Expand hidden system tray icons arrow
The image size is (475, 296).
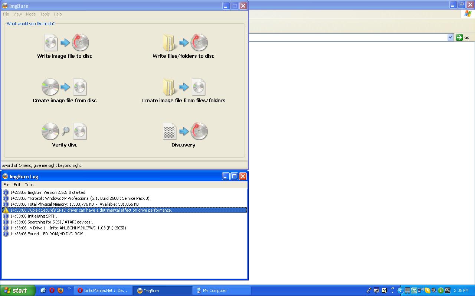pyautogui.click(x=400, y=290)
